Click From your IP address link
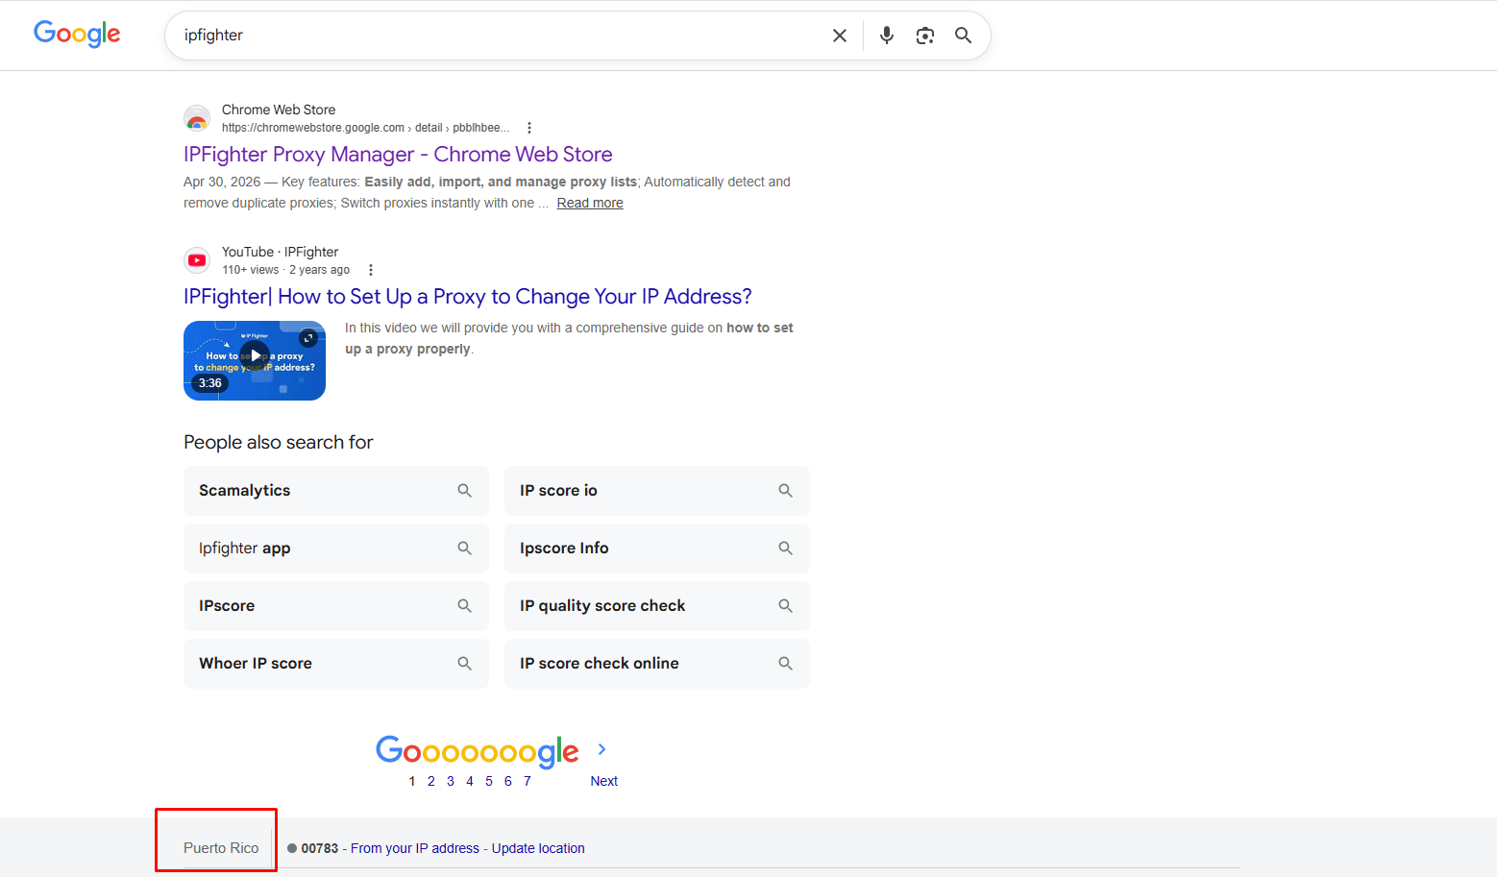 tap(415, 848)
